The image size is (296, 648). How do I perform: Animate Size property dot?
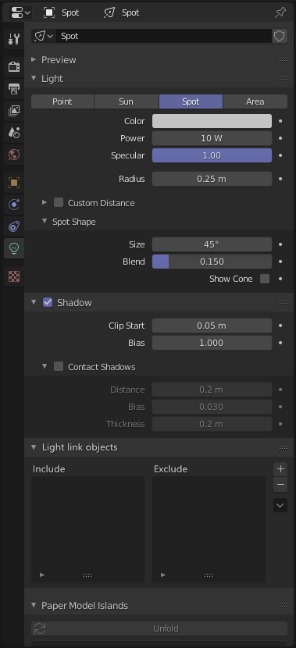click(280, 244)
